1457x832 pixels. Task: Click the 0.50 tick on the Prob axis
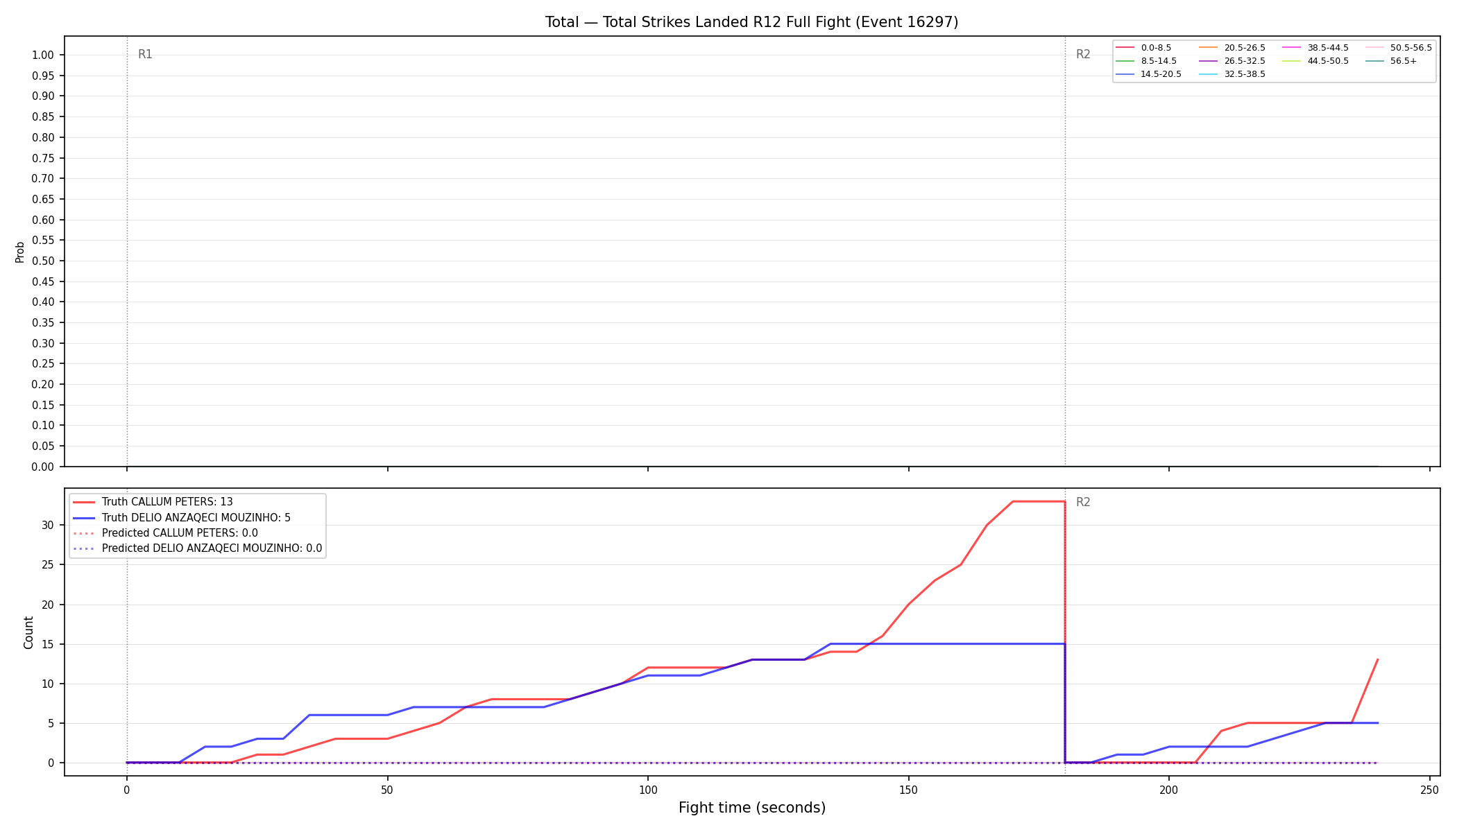(x=43, y=261)
